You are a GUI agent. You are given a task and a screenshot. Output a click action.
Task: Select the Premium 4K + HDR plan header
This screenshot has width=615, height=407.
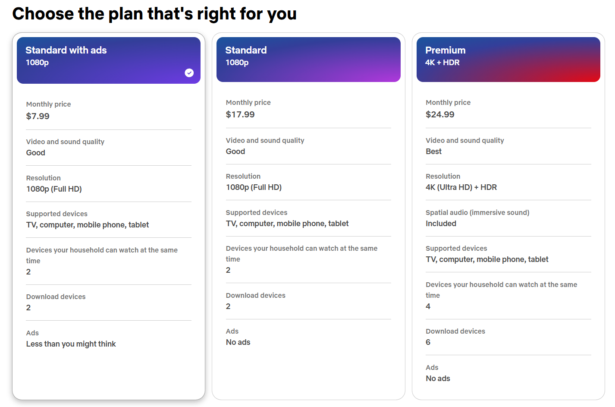click(x=508, y=59)
